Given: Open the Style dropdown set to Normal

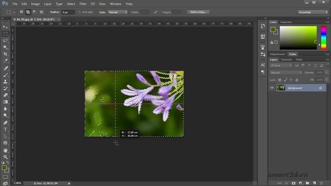Looking at the screenshot, I should click(x=117, y=12).
